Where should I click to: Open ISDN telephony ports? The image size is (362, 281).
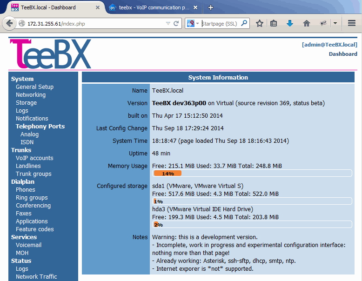click(27, 142)
